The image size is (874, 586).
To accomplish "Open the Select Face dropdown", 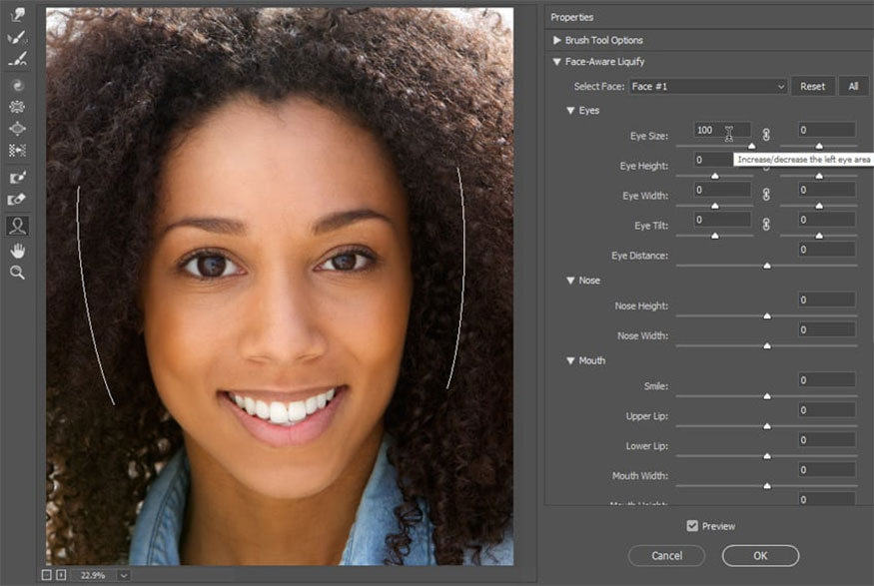I will tap(709, 86).
